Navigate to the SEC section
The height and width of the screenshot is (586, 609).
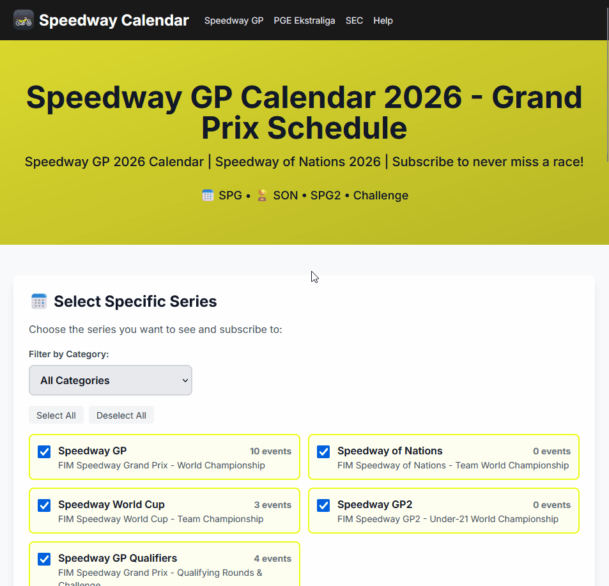coord(354,20)
